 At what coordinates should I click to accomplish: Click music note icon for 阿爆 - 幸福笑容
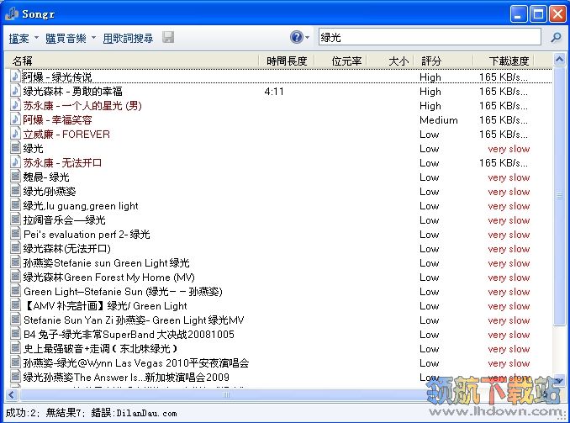(15, 119)
